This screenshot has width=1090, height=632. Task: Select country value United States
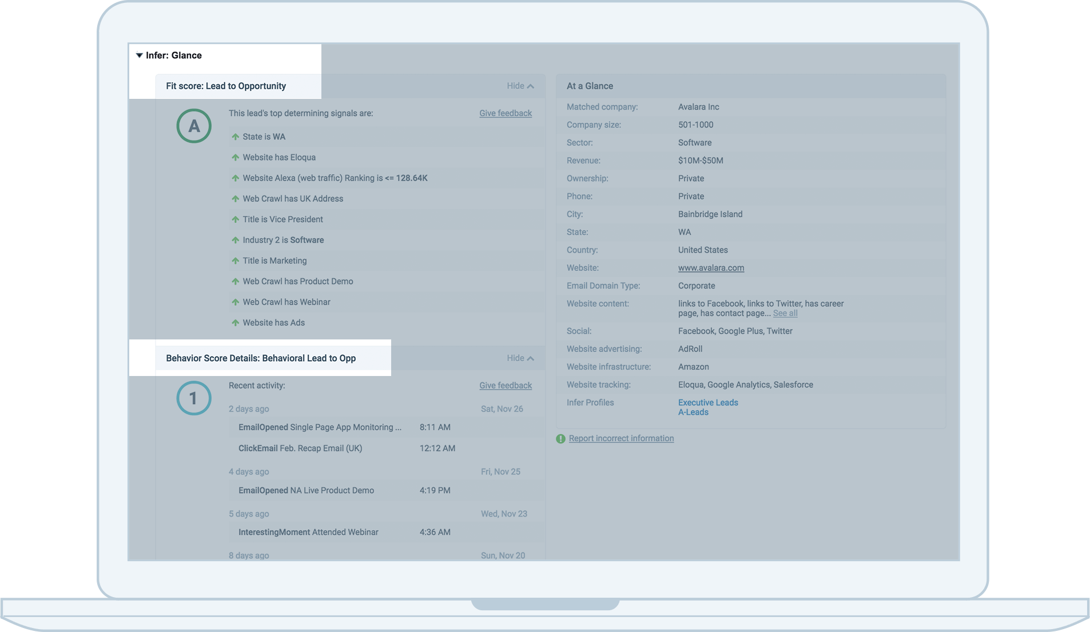[x=703, y=250]
